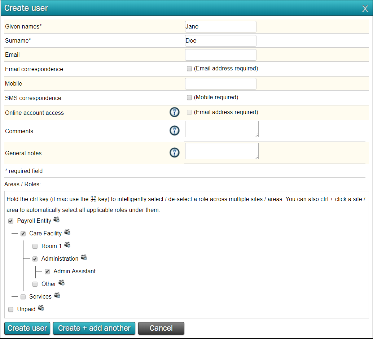The height and width of the screenshot is (339, 373).
Task: Click into the Comments text area
Action: click(x=222, y=129)
